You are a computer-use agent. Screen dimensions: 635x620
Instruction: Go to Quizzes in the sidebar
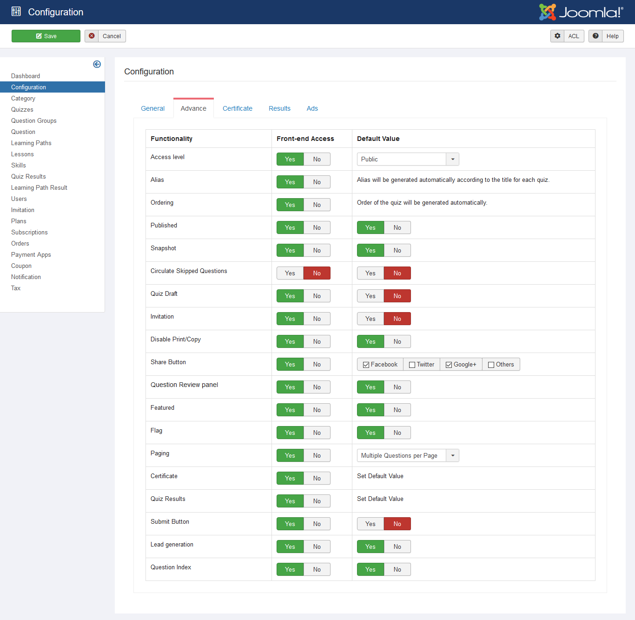coord(22,109)
